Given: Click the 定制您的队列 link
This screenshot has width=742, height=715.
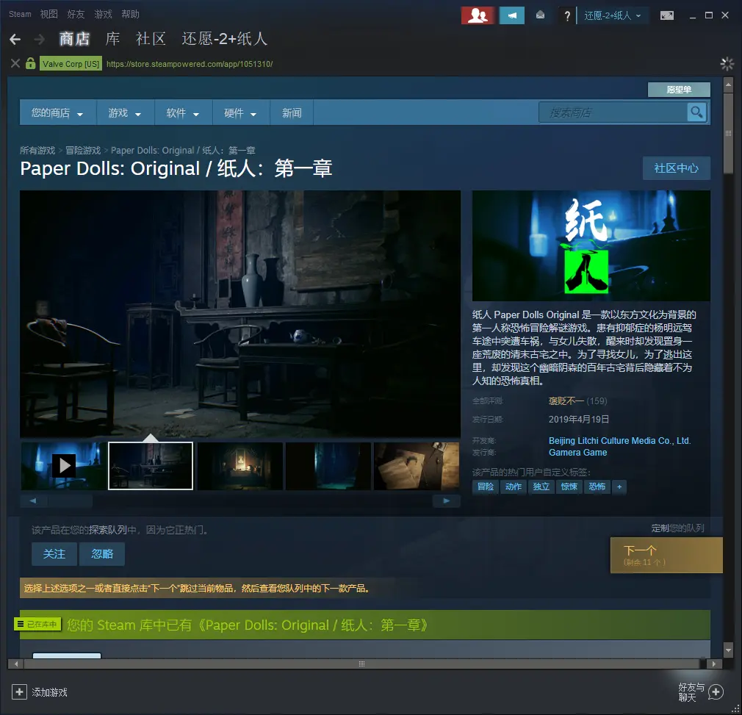Looking at the screenshot, I should [677, 528].
